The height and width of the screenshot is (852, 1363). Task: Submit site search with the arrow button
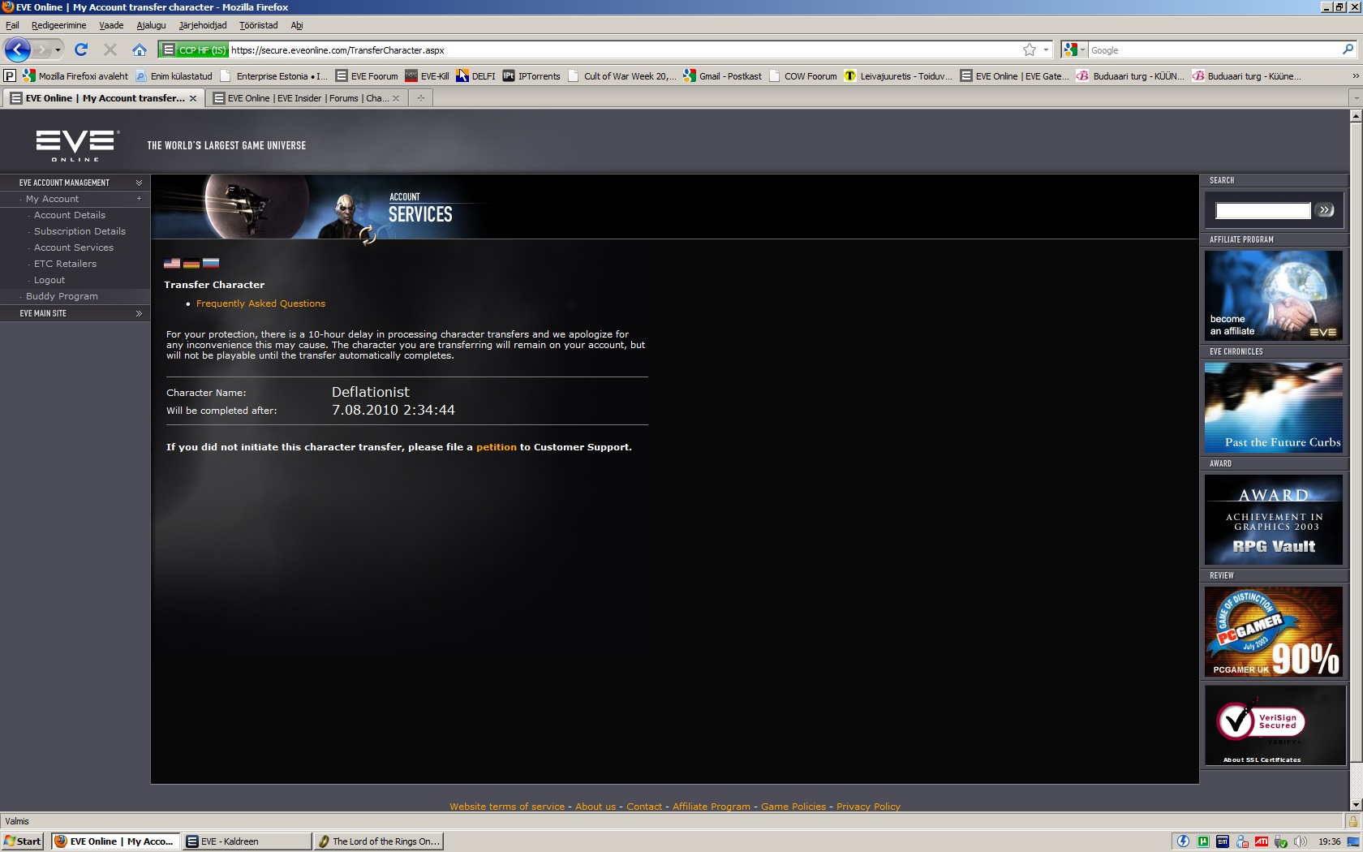(x=1326, y=210)
